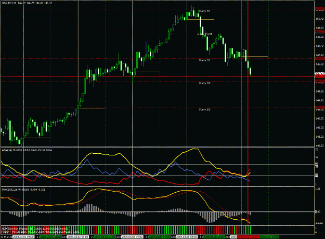Click the 150.42 price axis value
This screenshot has height=239, width=325.
pyautogui.click(x=320, y=19)
